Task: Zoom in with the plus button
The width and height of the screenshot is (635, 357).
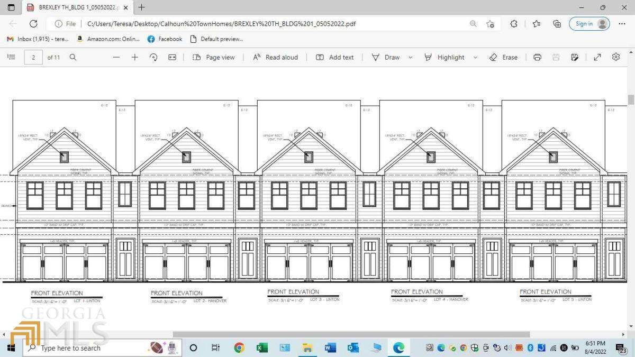Action: 135,57
